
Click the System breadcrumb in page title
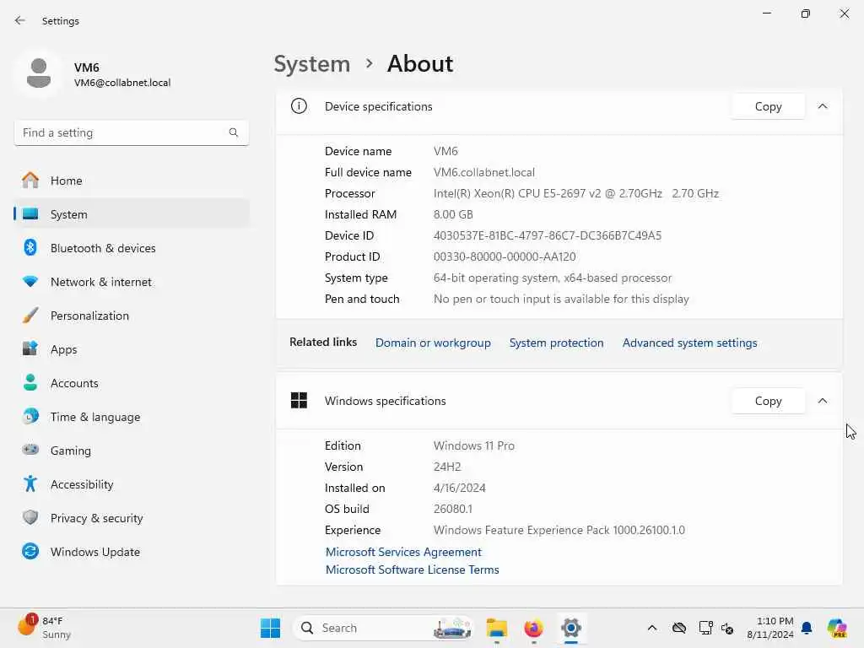click(x=312, y=64)
